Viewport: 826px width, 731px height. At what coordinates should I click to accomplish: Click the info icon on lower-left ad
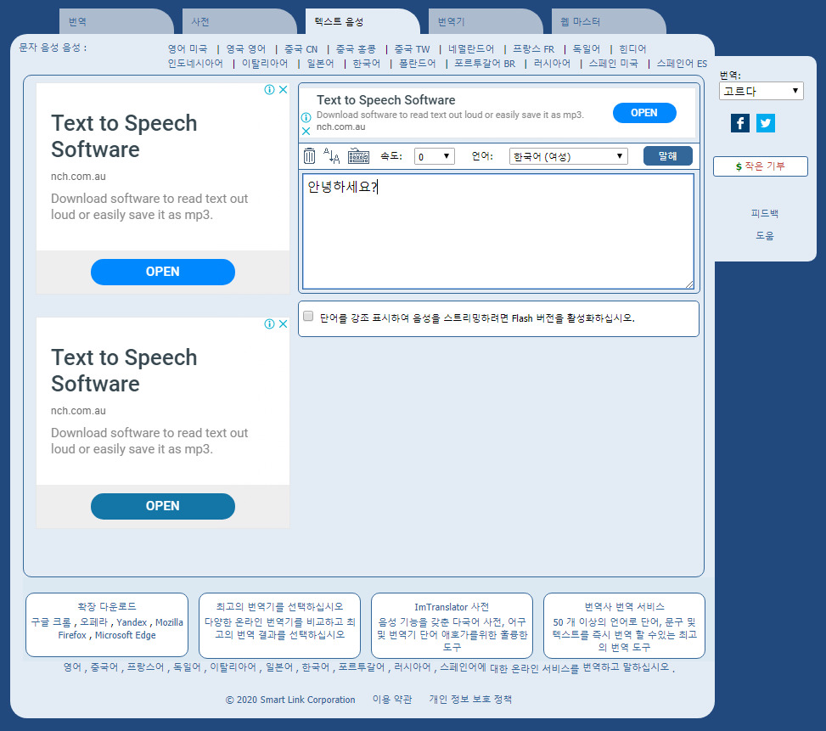coord(269,323)
